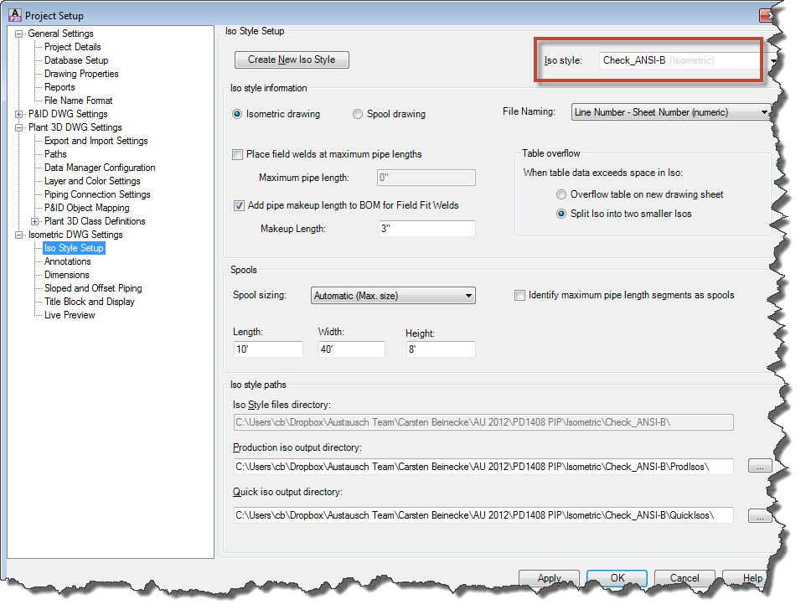Click the spool Height field
This screenshot has height=615, width=806.
click(x=441, y=349)
